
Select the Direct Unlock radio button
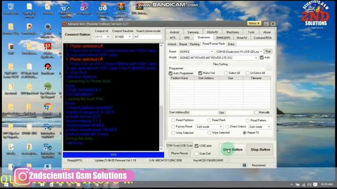pyautogui.click(x=227, y=127)
